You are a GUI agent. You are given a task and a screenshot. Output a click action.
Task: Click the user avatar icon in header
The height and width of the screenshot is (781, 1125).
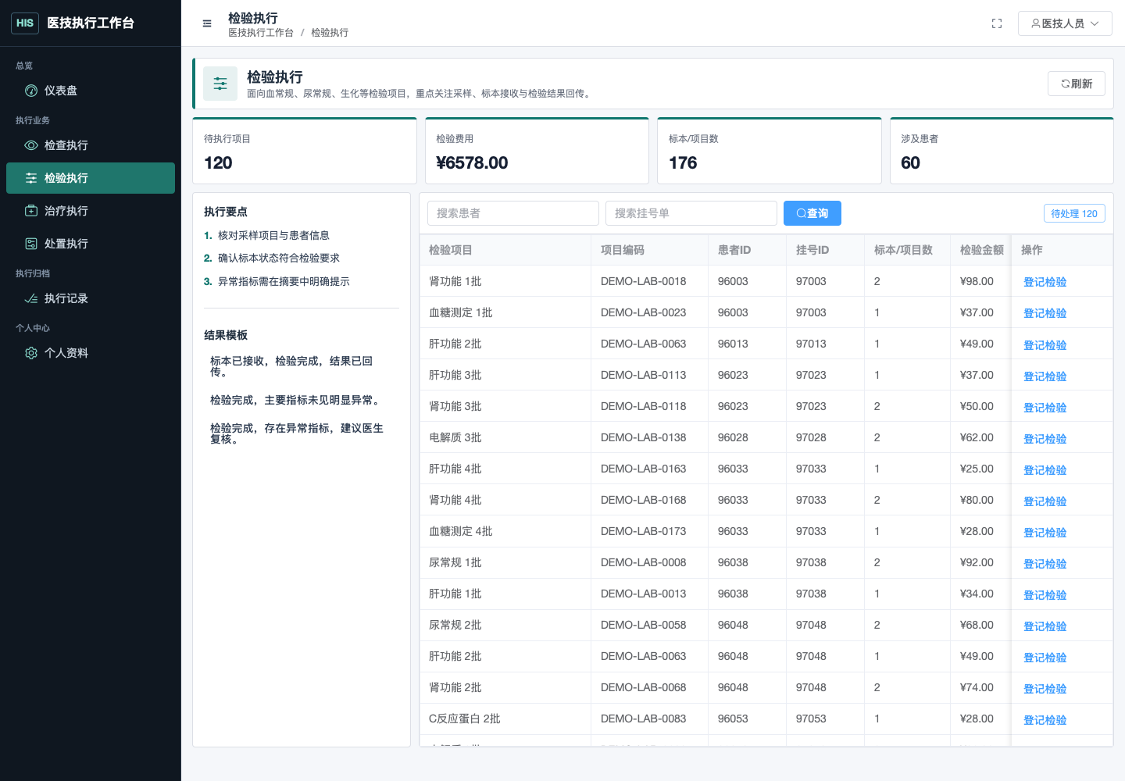1036,23
